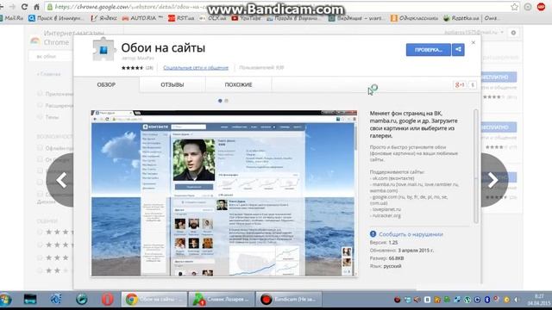
Task: Select the Темы radio filter
Action: [x=40, y=117]
